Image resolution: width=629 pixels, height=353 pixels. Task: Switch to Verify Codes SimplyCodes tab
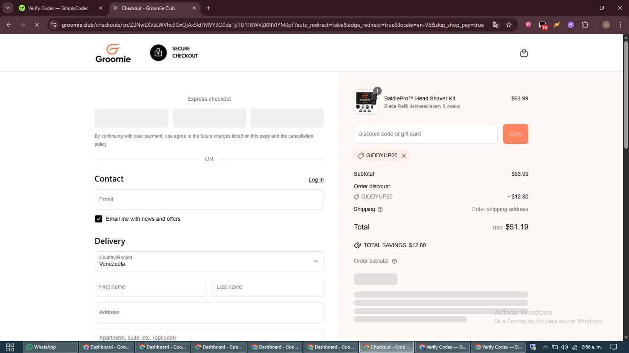tap(58, 8)
